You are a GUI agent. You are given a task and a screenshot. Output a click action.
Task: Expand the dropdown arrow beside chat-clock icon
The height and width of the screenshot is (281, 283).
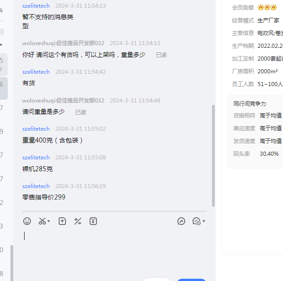[204, 221]
